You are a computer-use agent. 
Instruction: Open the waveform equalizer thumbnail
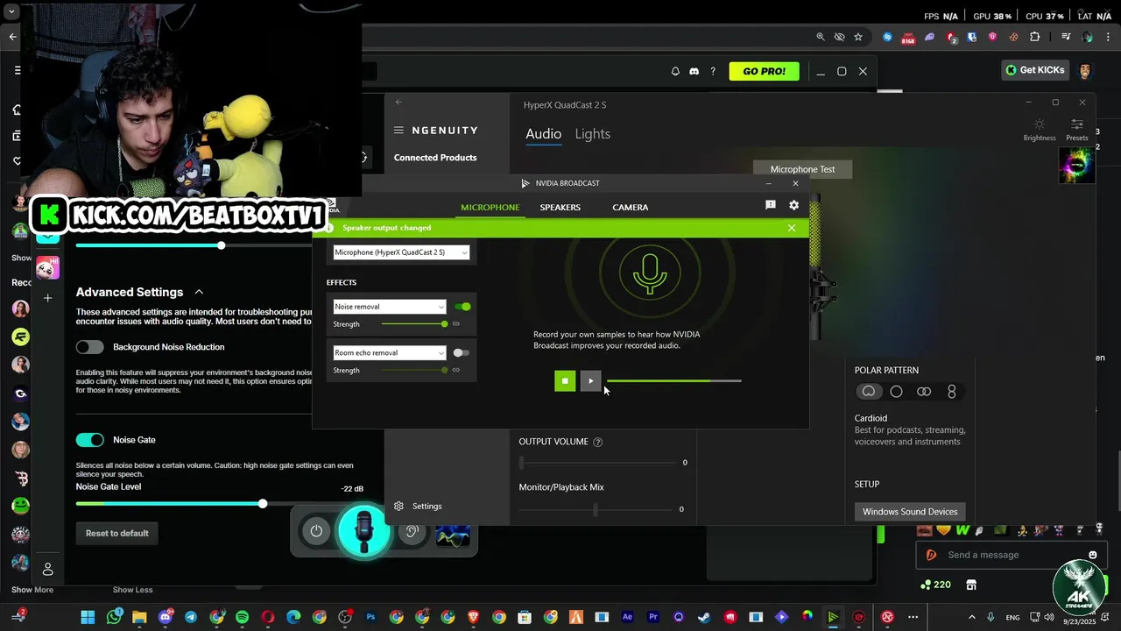[453, 532]
